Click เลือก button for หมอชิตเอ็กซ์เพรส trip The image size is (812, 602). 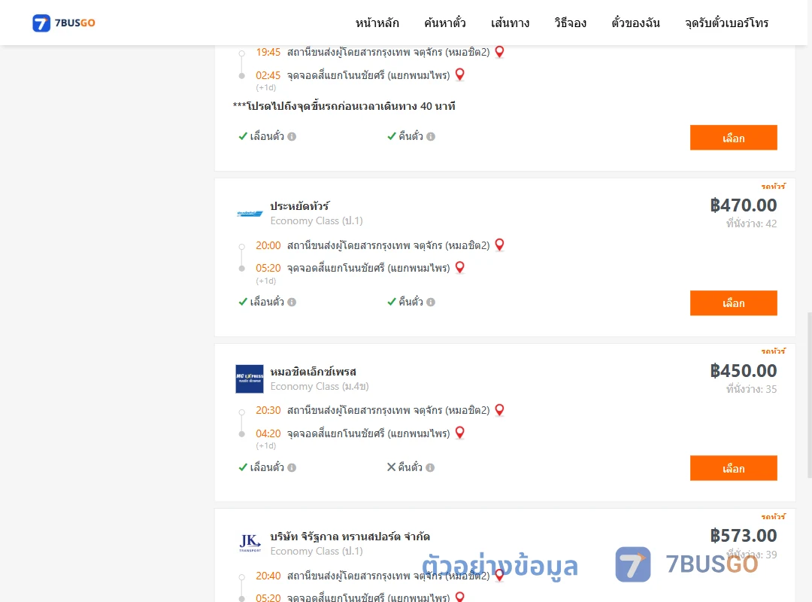[x=733, y=468]
